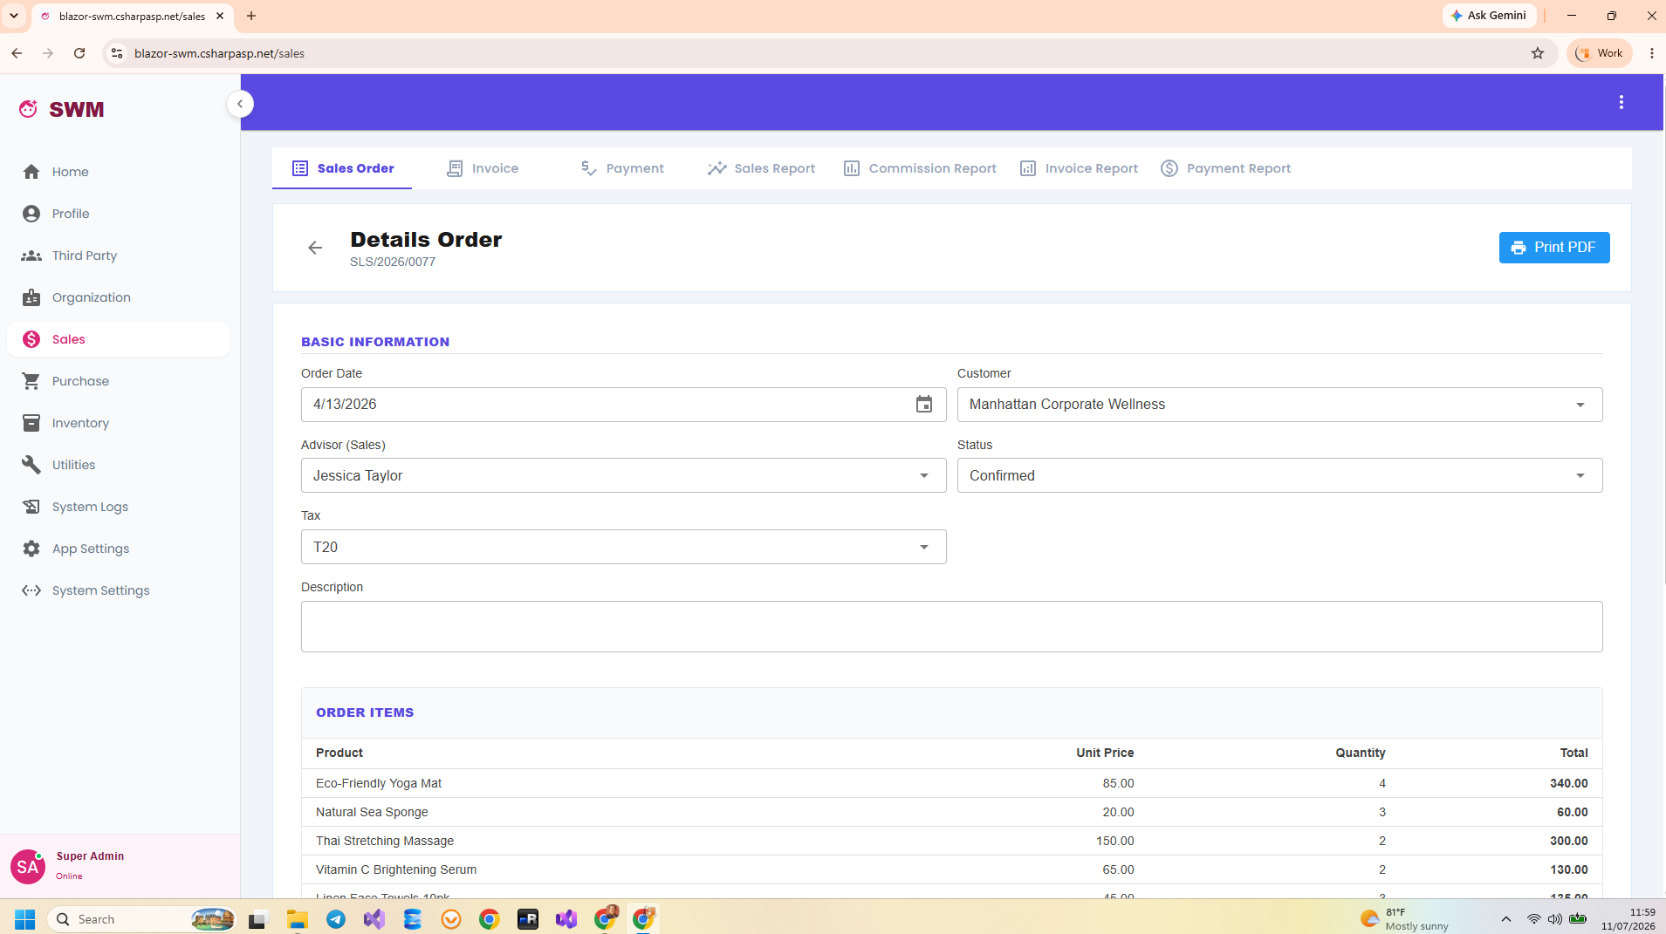Switch to the Invoice tab
The image size is (1666, 934).
coord(483,168)
